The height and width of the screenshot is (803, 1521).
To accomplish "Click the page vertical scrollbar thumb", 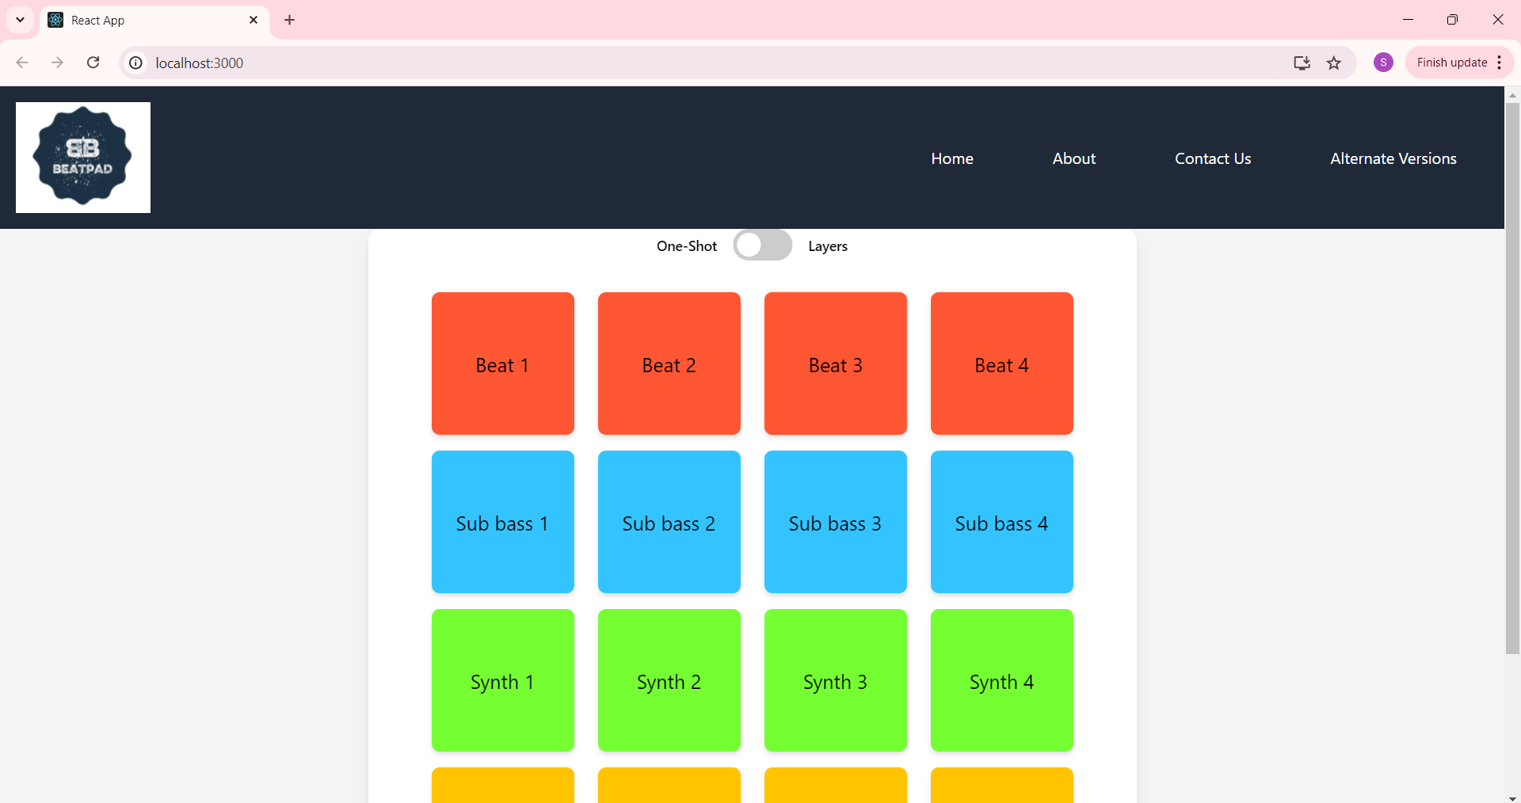I will click(x=1512, y=379).
